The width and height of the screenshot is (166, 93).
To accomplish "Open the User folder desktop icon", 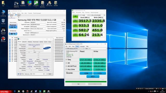I will click(3, 3).
